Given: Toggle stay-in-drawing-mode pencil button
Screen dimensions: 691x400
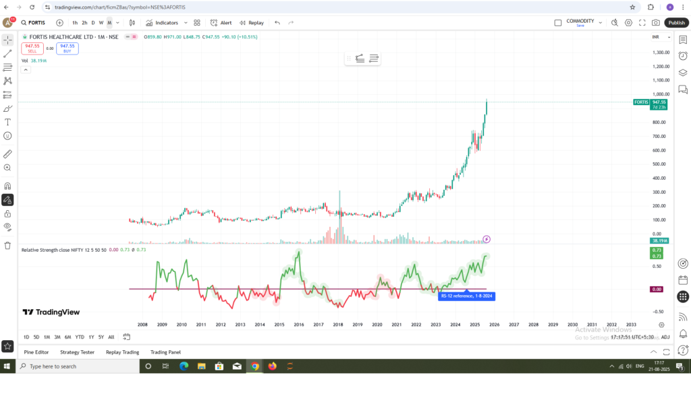Looking at the screenshot, I should (7, 200).
